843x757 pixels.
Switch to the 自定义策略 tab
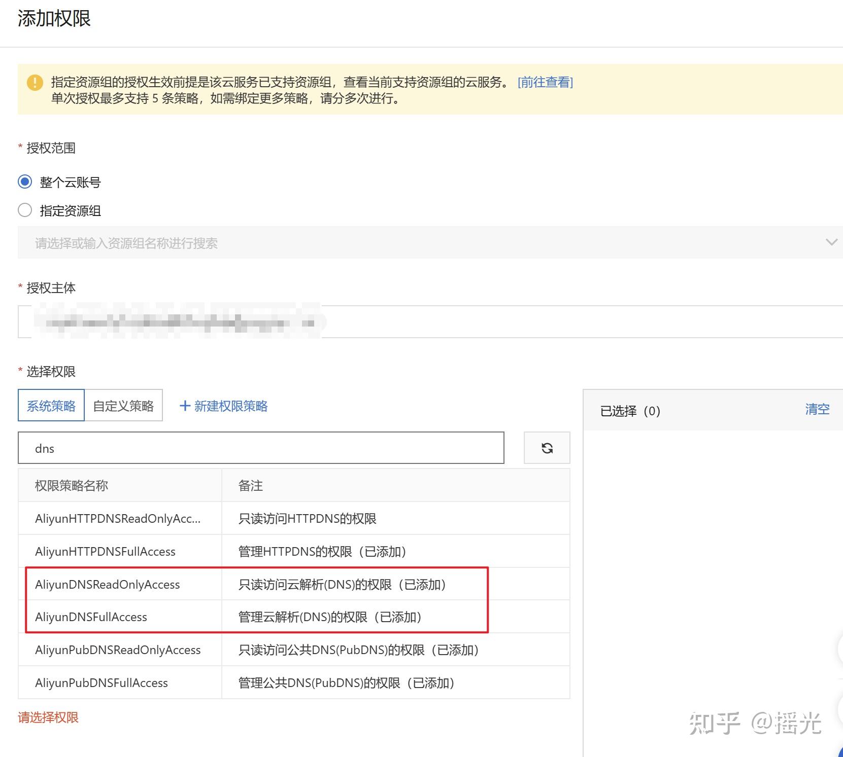123,405
